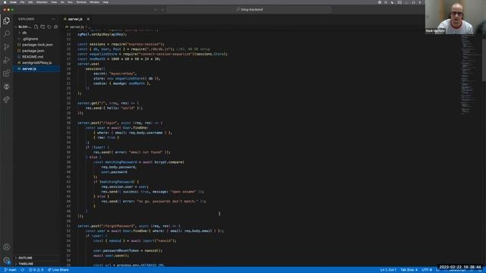Open the Explorer more actions ellipsis
The image size is (486, 273).
pyautogui.click(x=53, y=19)
